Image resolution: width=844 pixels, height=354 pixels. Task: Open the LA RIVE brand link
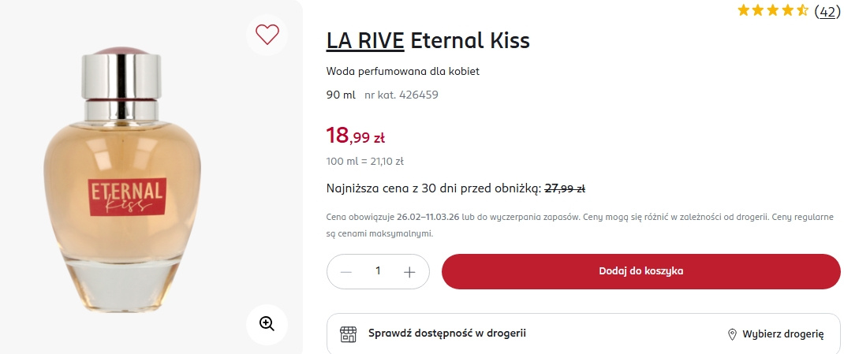(x=365, y=40)
